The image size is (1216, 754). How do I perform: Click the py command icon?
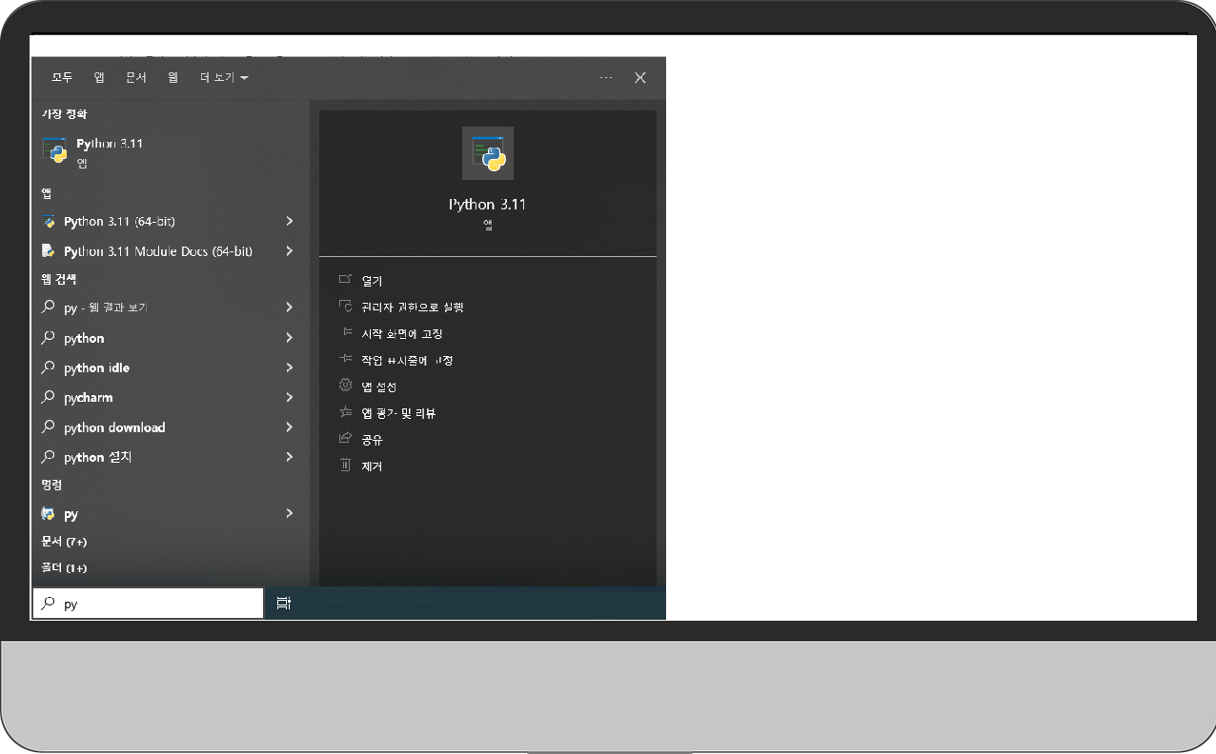[x=49, y=514]
